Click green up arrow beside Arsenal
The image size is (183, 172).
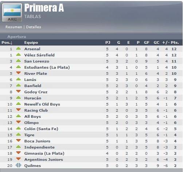point(19,48)
